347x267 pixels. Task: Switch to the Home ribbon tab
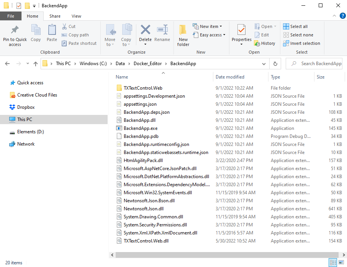click(33, 16)
